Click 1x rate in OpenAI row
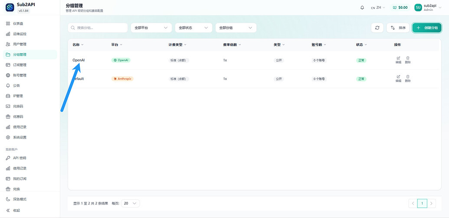This screenshot has height=218, width=449. click(x=225, y=60)
